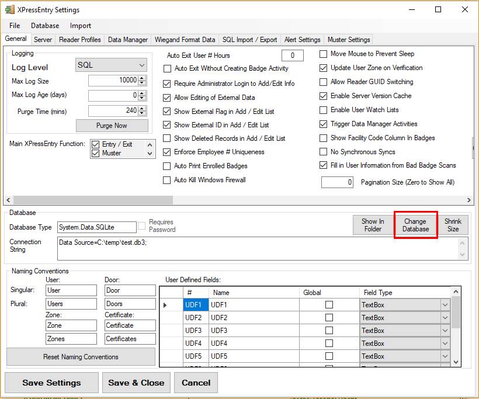Increase Max Log Size with spinner up arrow

[143, 78]
